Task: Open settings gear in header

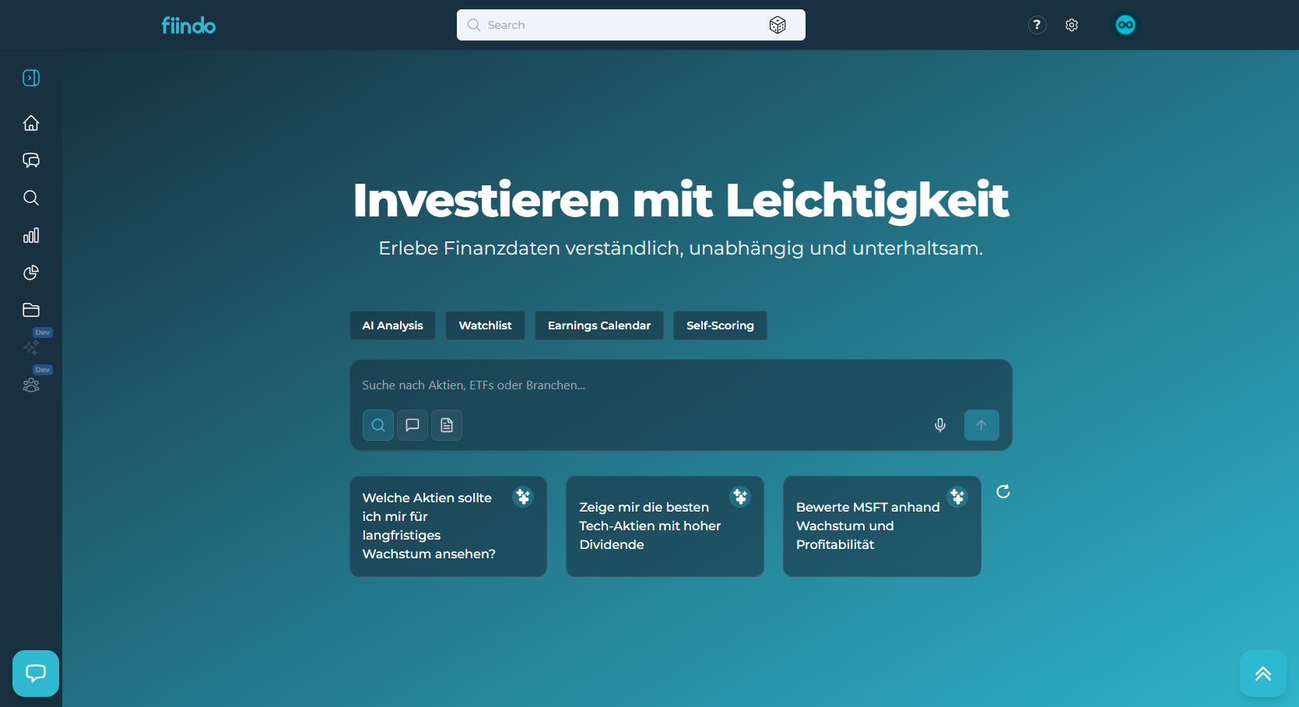Action: [x=1072, y=25]
